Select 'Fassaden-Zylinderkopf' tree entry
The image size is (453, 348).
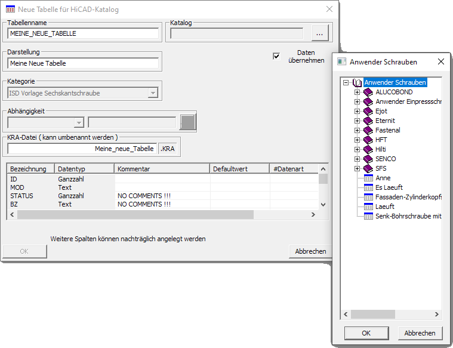pos(408,197)
